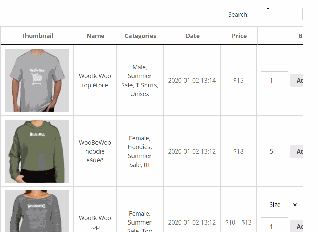The image size is (318, 232).
Task: Select product name WooBeWoo hoodie éàùèö
Action: pyautogui.click(x=95, y=151)
